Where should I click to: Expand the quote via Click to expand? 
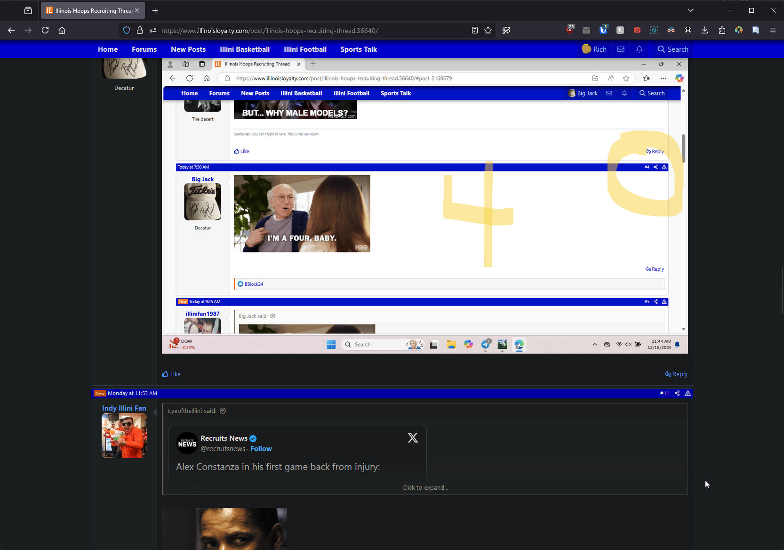click(425, 487)
